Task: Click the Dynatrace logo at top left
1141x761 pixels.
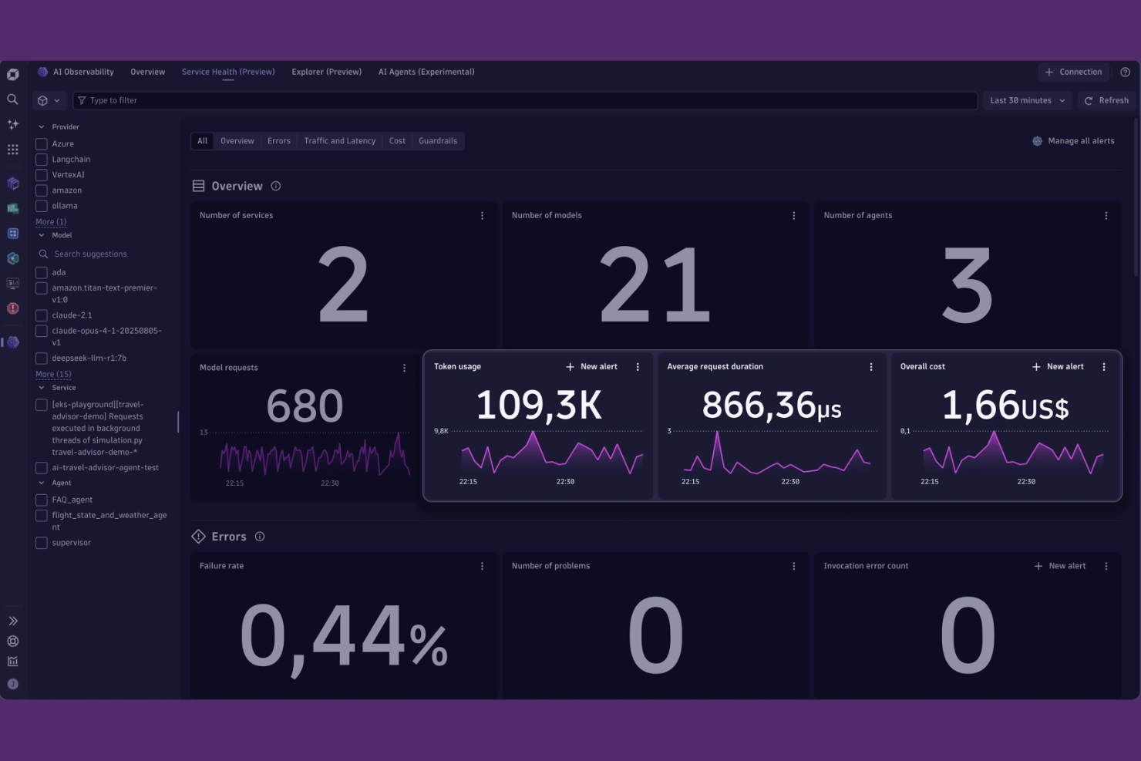Action: [x=12, y=74]
